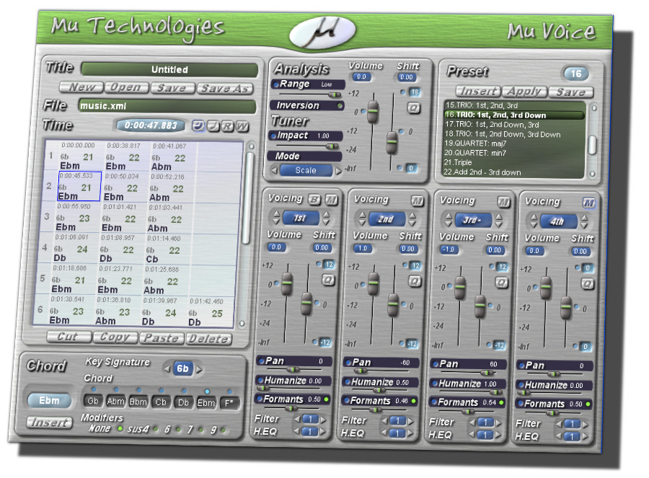Screen dimensions: 649x478
Task: Click the M button on the 2nd voicing
Action: pos(418,202)
